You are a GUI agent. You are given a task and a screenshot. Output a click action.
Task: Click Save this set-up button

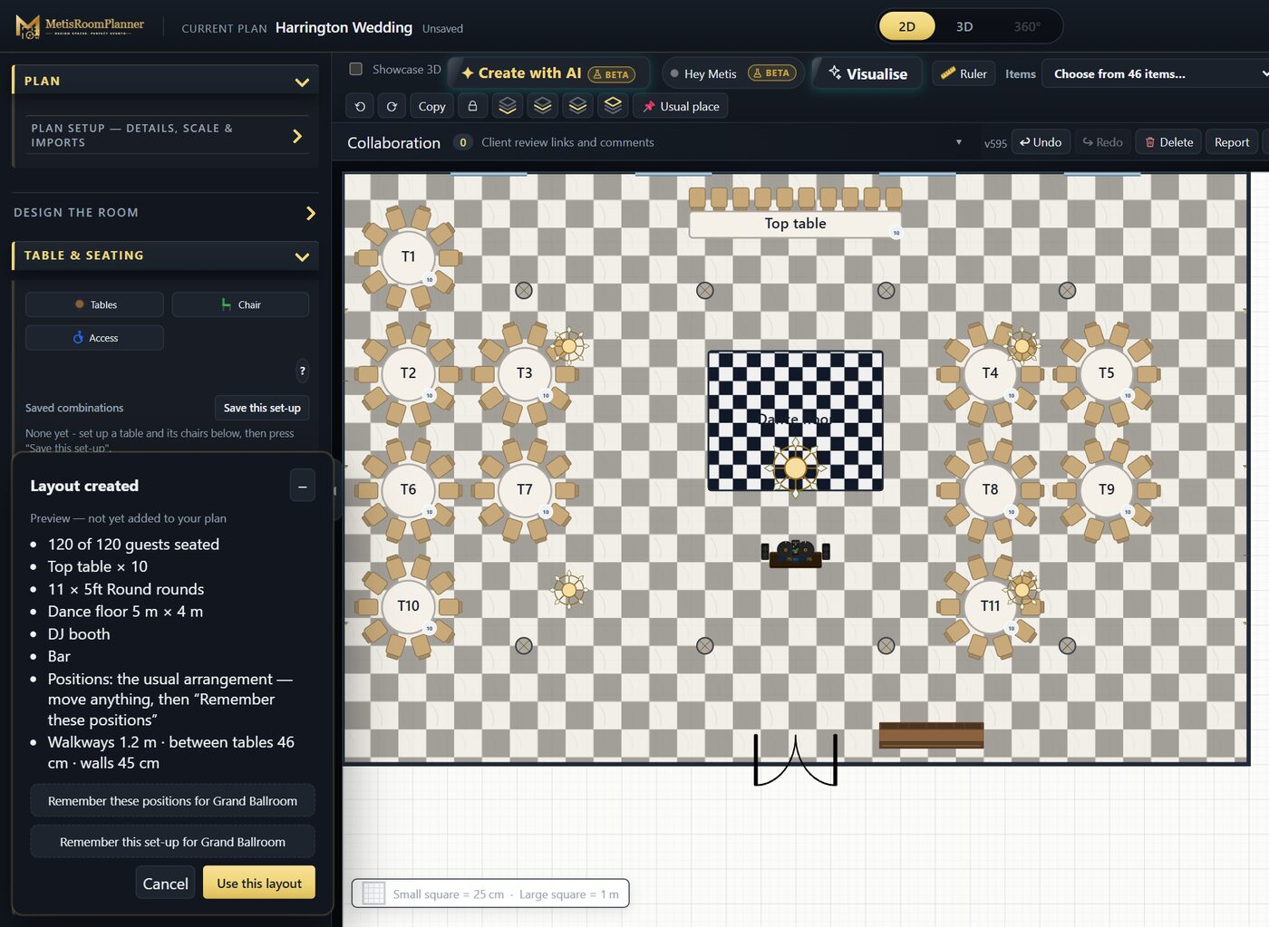click(x=262, y=408)
